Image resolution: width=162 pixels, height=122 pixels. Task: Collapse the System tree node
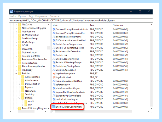[x=19, y=98]
